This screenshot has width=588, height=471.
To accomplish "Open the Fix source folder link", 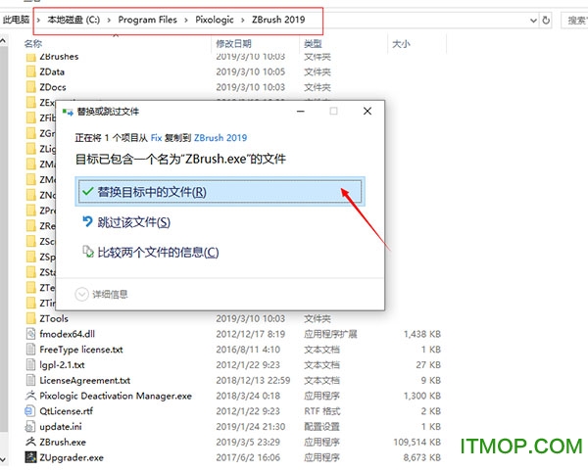I will point(157,138).
